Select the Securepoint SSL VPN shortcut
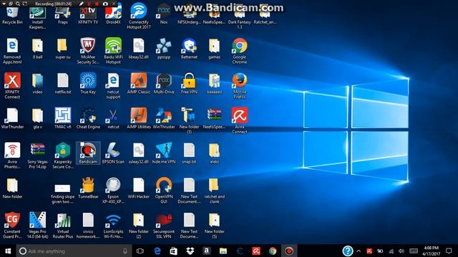The height and width of the screenshot is (257, 458). (164, 226)
